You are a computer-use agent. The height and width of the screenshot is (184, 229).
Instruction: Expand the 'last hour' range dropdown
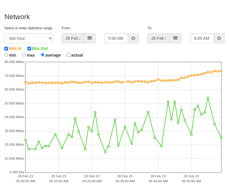[x=29, y=38]
